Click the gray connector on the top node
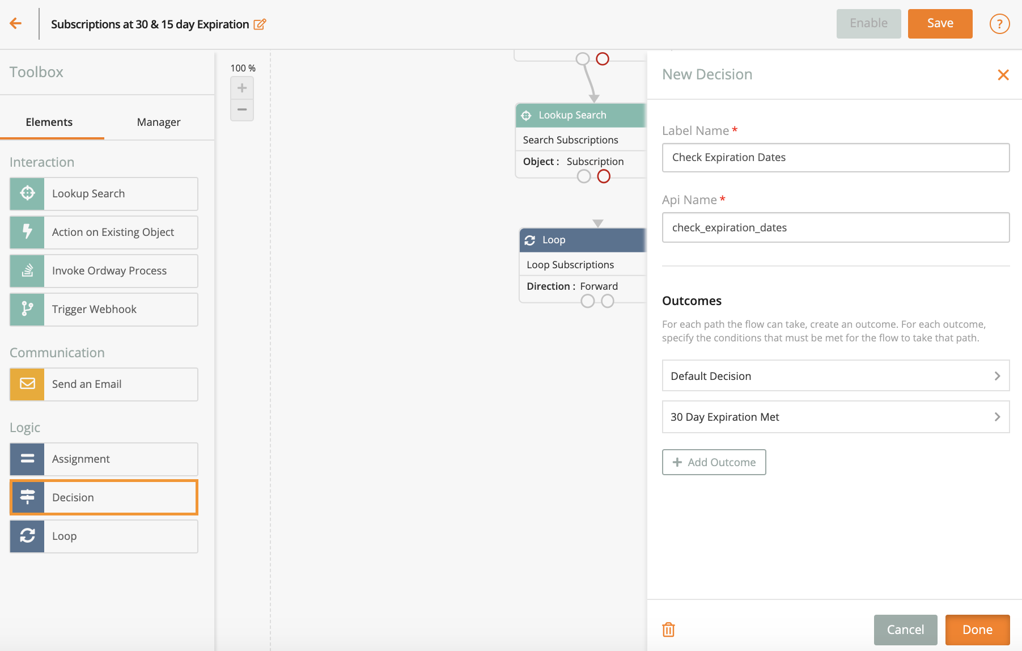The width and height of the screenshot is (1022, 651). pyautogui.click(x=583, y=59)
